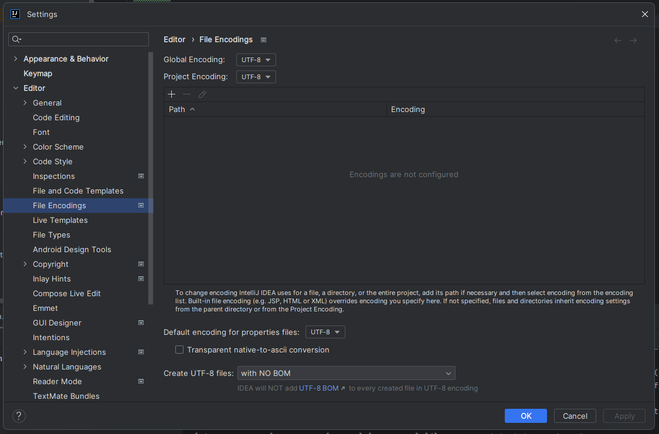This screenshot has width=659, height=434.
Task: Expand the Copyright node
Action: point(25,264)
